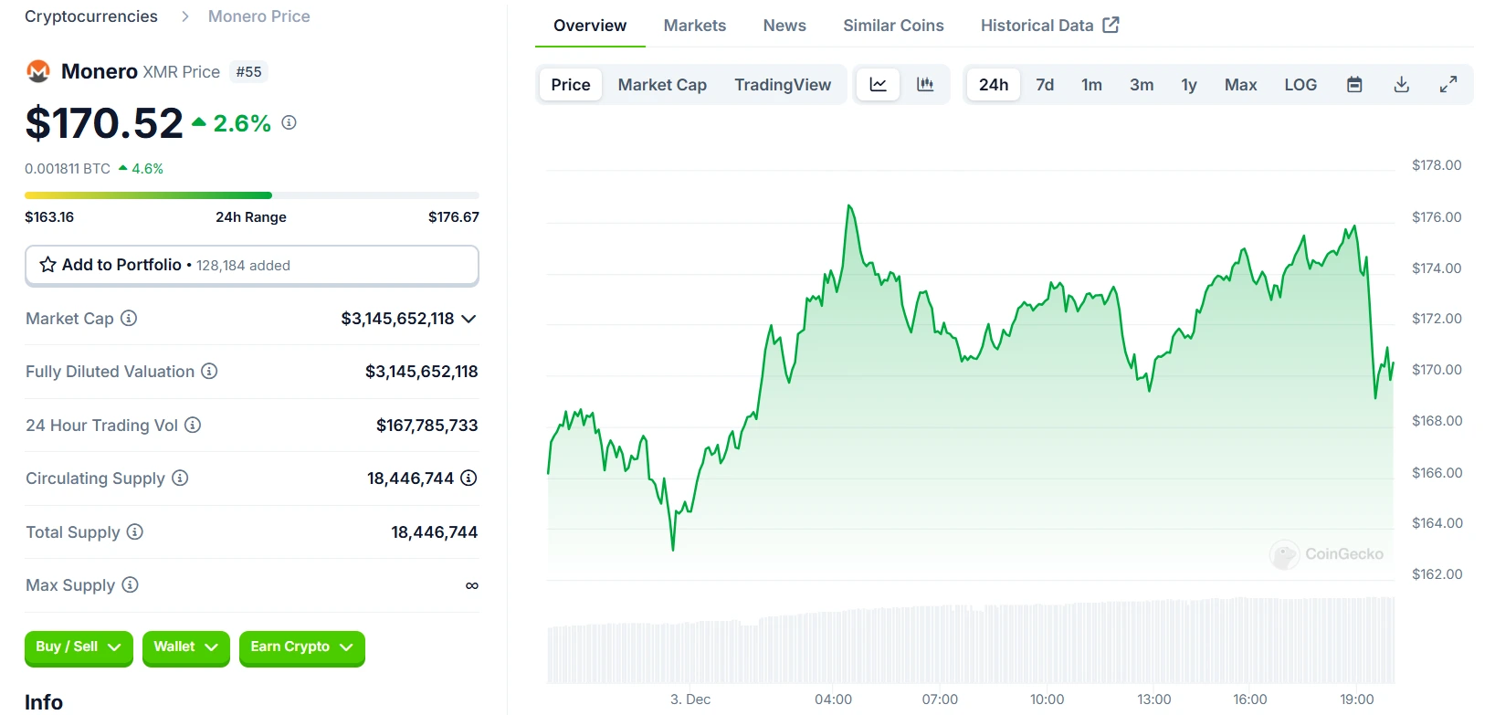Image resolution: width=1495 pixels, height=715 pixels.
Task: Show Fully Diluted Valuation info icon
Action: click(209, 371)
